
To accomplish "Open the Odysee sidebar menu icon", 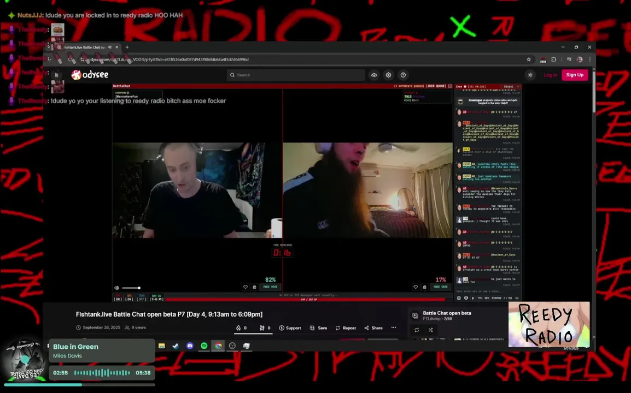I will [56, 75].
